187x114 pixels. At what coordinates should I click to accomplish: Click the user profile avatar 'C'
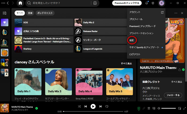[162, 3]
